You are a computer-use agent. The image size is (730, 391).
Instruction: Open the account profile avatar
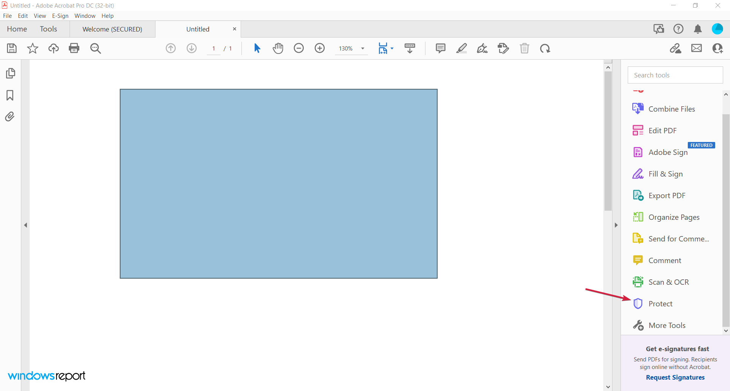[717, 29]
